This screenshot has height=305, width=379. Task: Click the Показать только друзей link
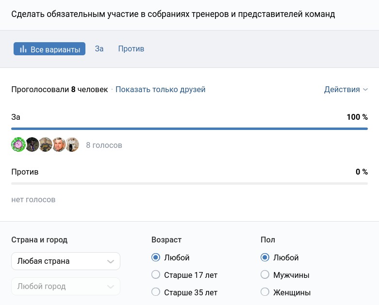pos(160,90)
